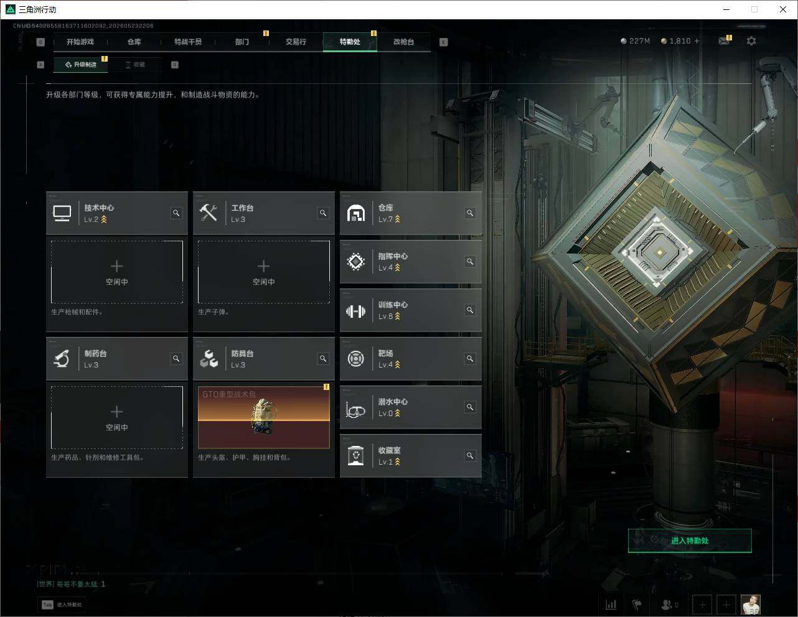The height and width of the screenshot is (617, 798).
Task: Inspect 潜水中心 using its magnifier icon
Action: coord(470,407)
